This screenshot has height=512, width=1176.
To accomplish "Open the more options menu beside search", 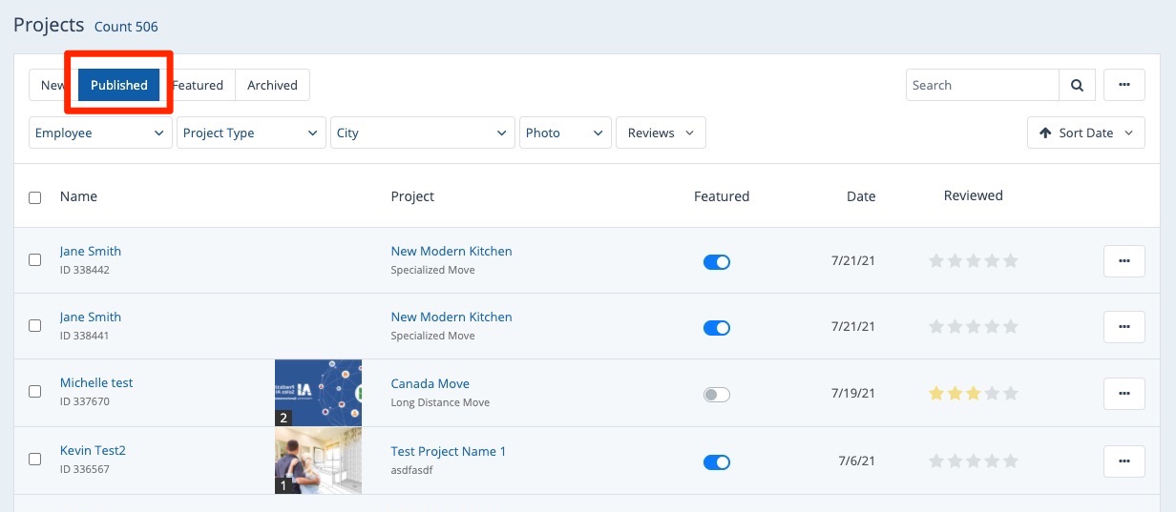I will pyautogui.click(x=1123, y=85).
